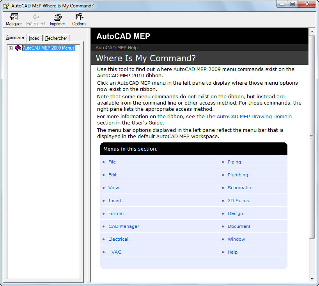Viewport: 319px width, 286px height.
Task: Switch to the Index tab
Action: [34, 38]
